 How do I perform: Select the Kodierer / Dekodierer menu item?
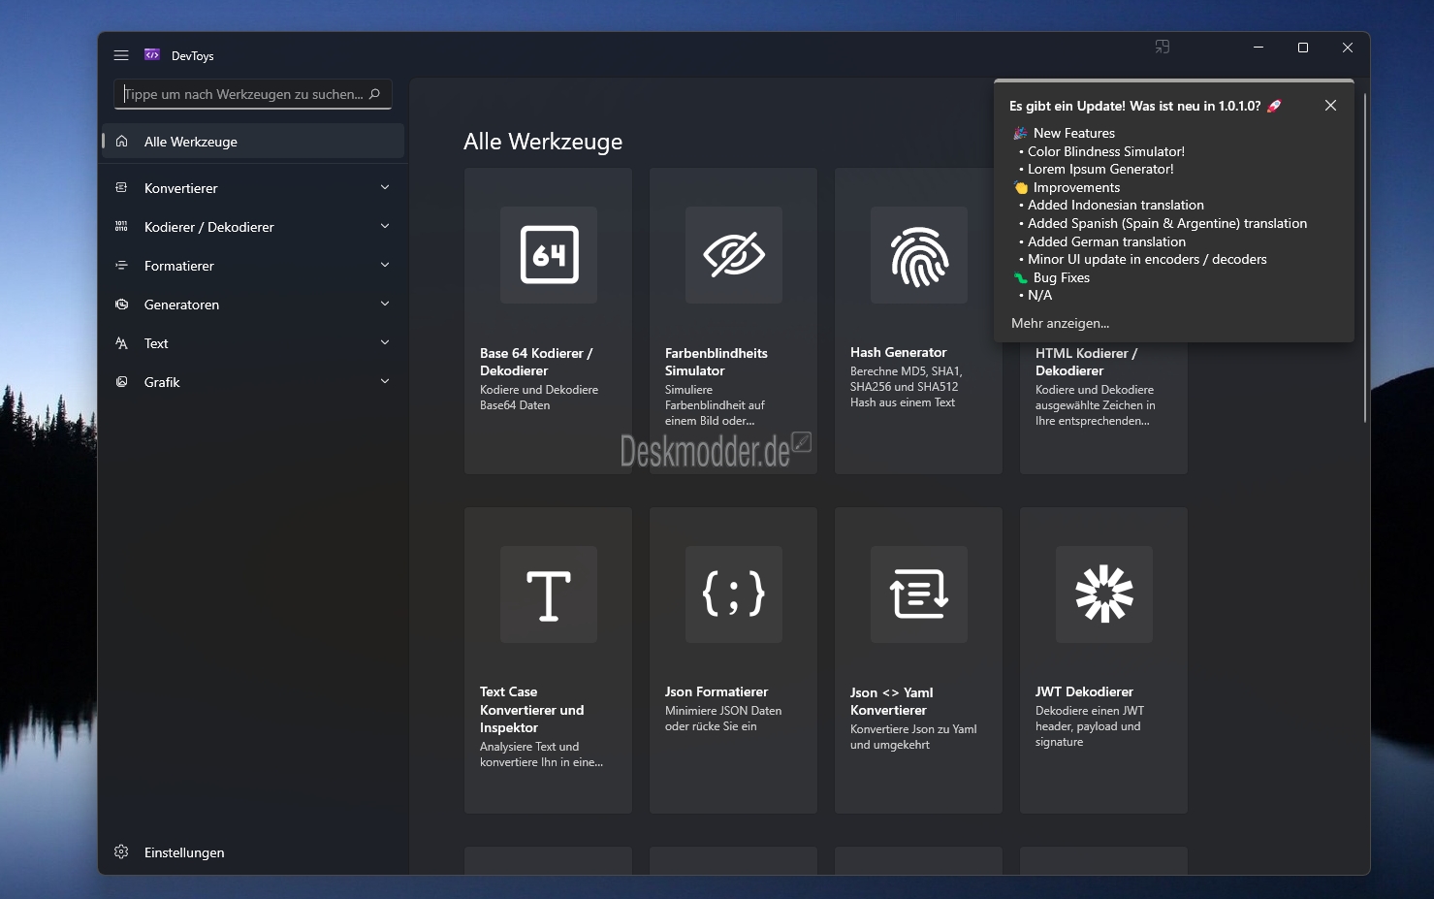pos(253,227)
